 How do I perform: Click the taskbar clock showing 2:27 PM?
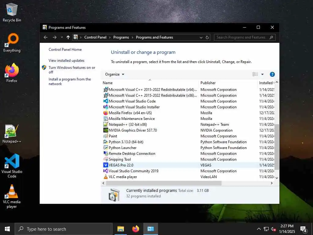tap(287, 229)
